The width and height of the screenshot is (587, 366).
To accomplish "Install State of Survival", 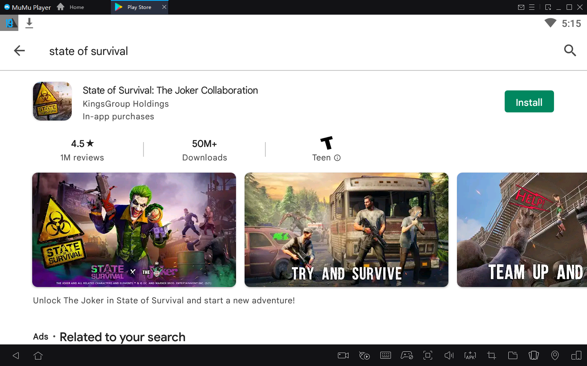I will pyautogui.click(x=529, y=101).
